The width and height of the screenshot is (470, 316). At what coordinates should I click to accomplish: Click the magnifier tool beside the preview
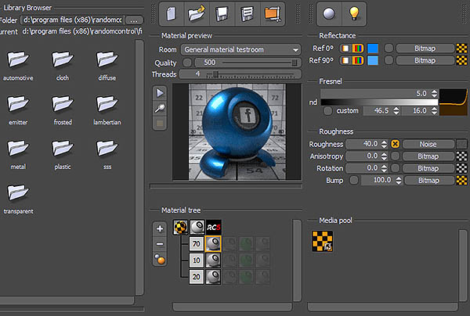click(x=160, y=108)
